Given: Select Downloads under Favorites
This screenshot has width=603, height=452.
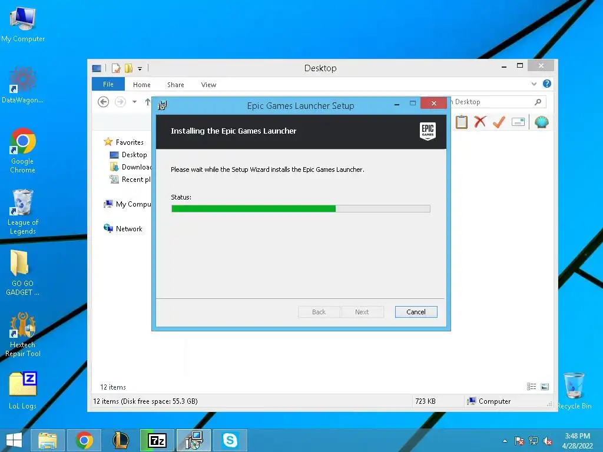Looking at the screenshot, I should tap(131, 167).
